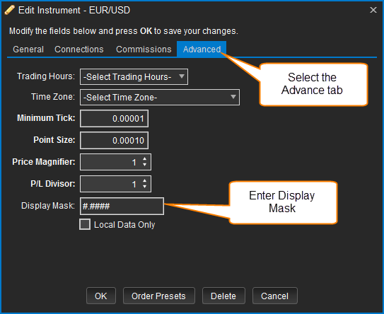The width and height of the screenshot is (384, 314).
Task: Decrease the P/L Divisor value
Action: pyautogui.click(x=145, y=187)
